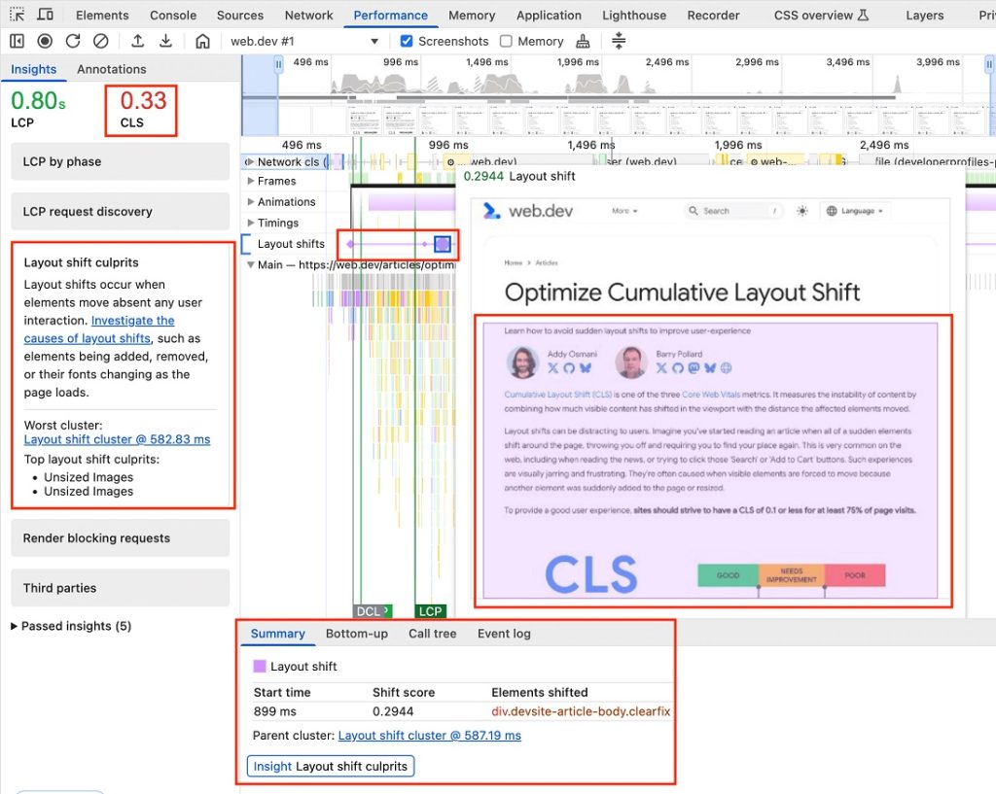Click the right overview range handle
This screenshot has height=794, width=996.
pyautogui.click(x=989, y=64)
